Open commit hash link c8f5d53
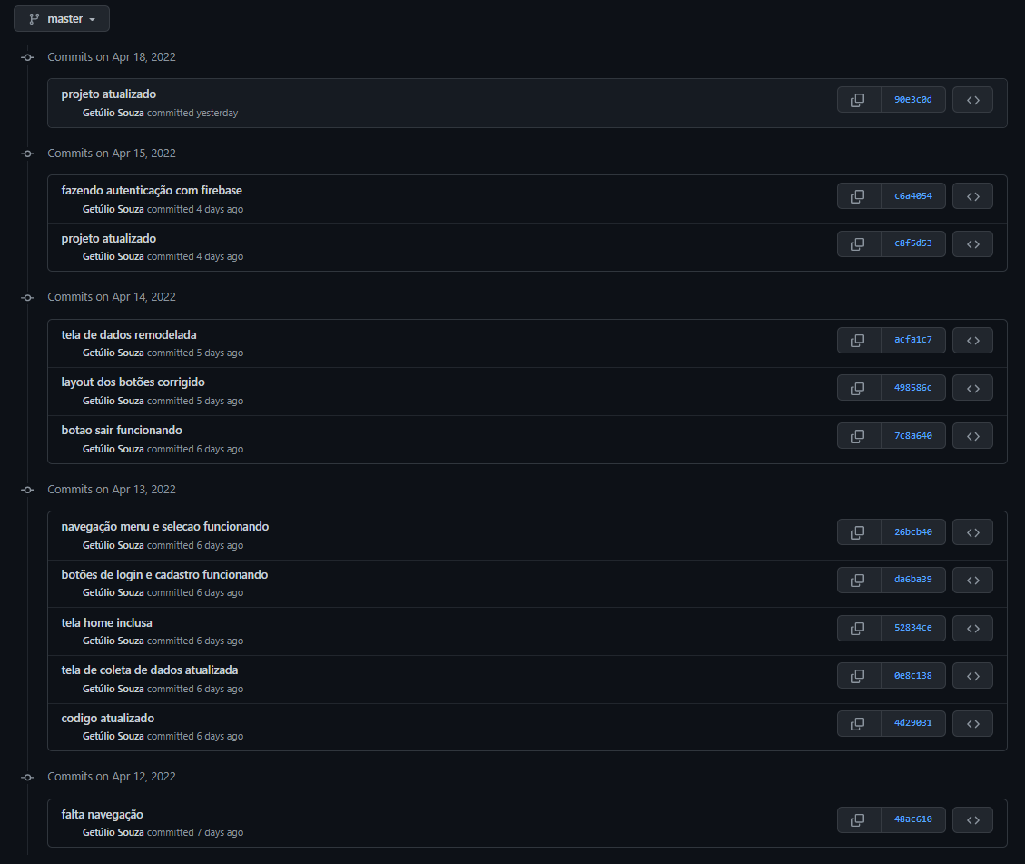Screen dimensions: 1025x864 pos(912,243)
